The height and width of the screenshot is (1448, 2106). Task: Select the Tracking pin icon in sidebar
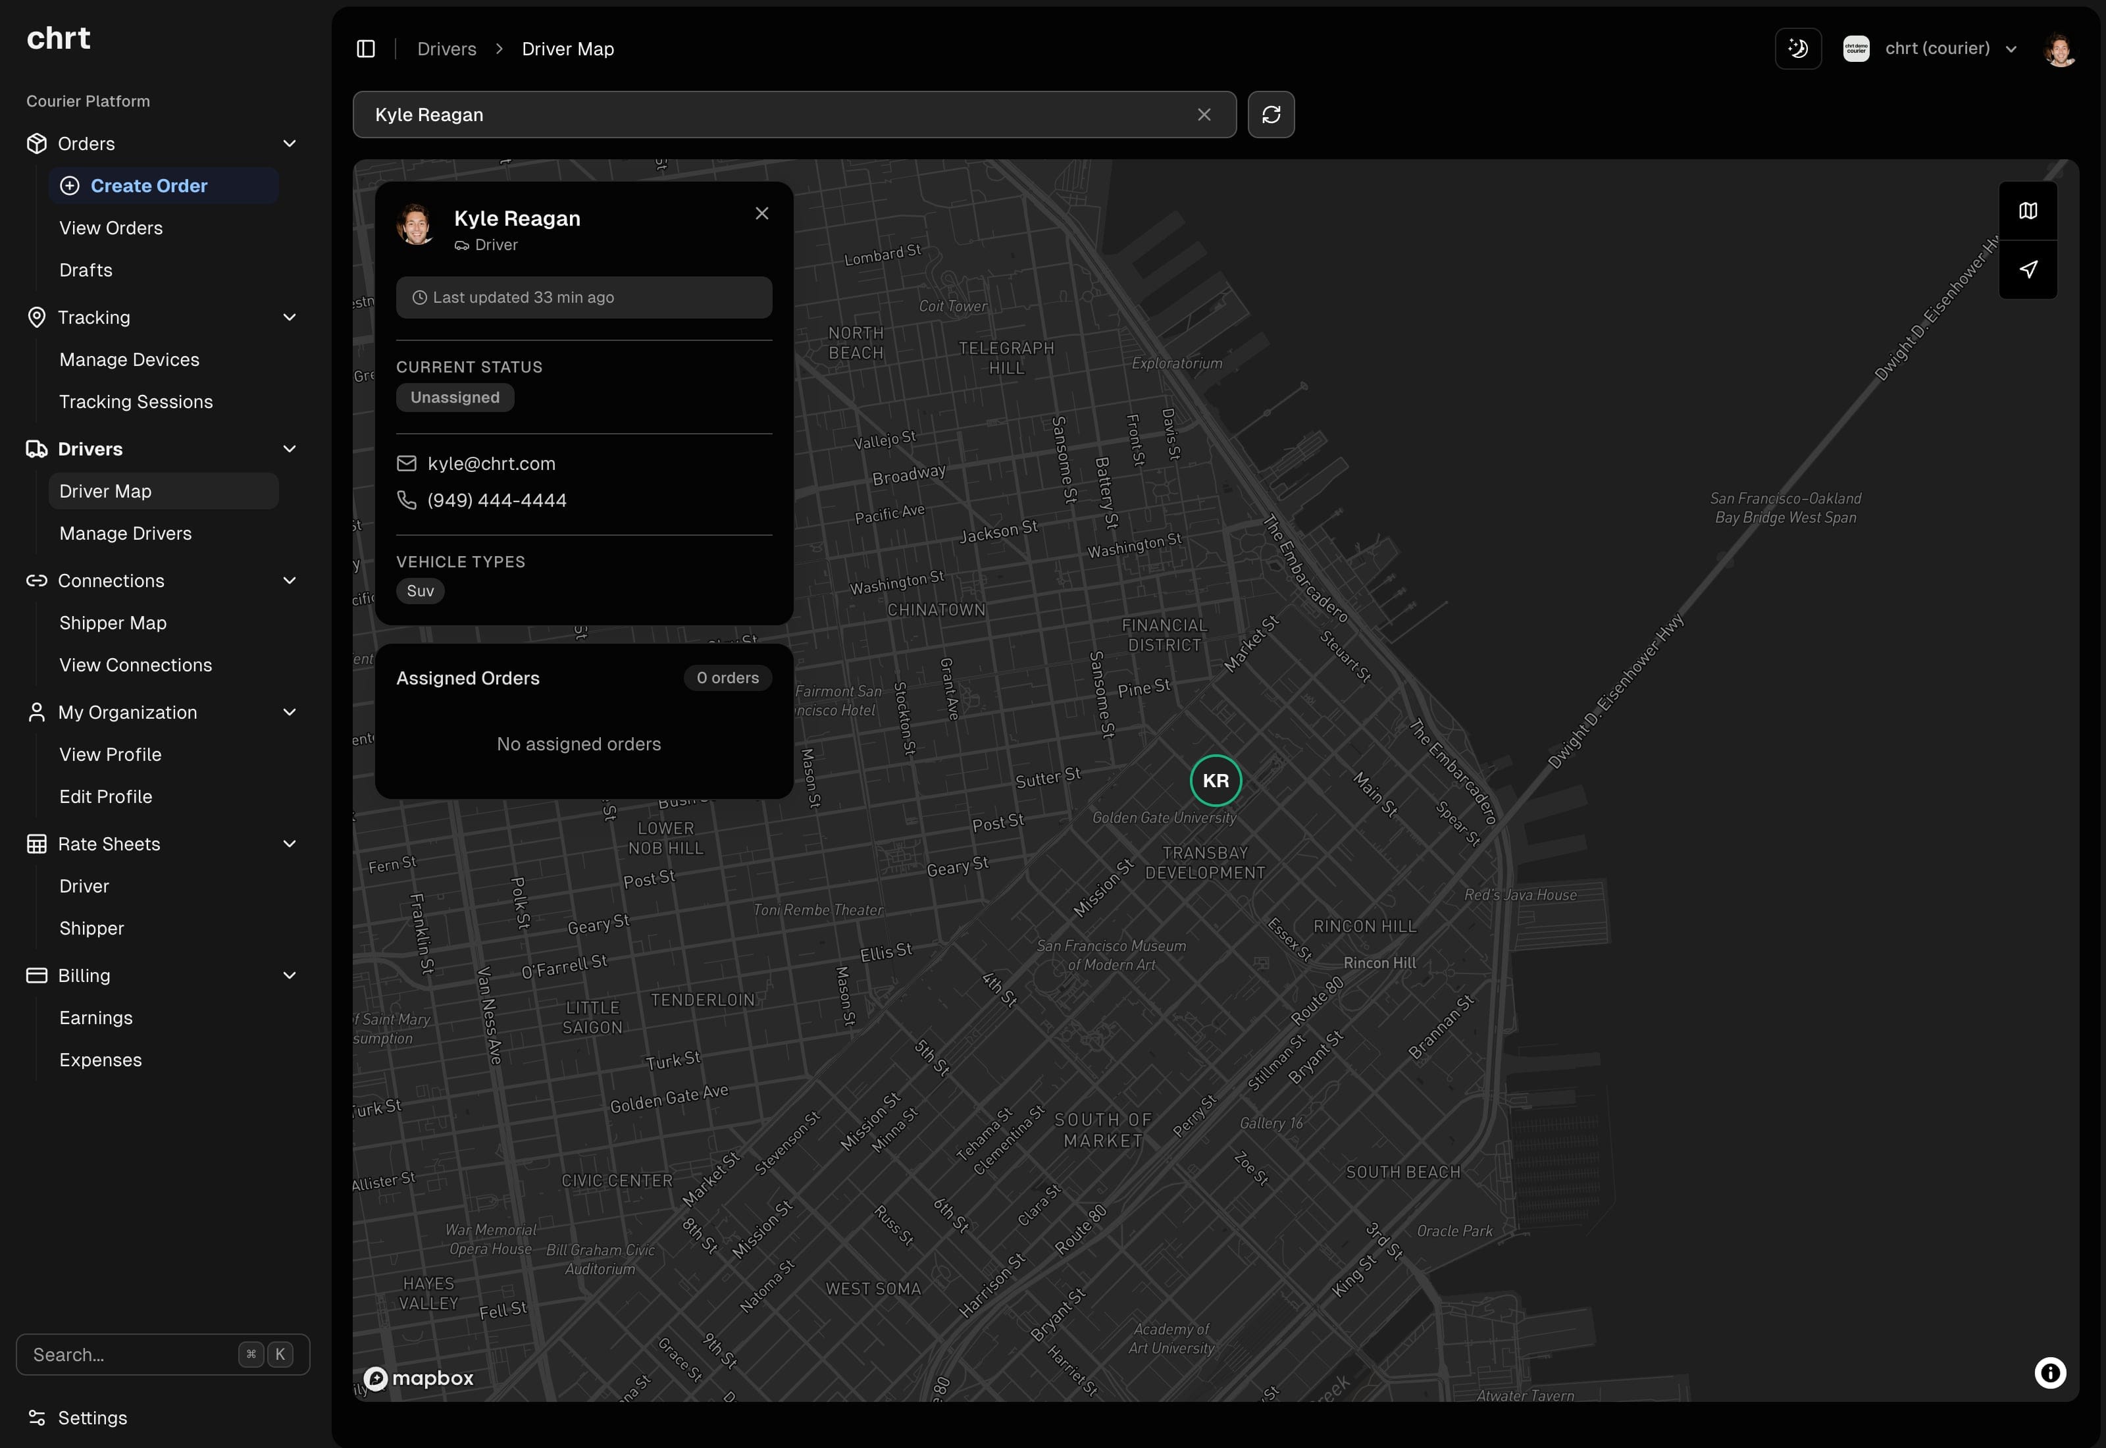36,317
